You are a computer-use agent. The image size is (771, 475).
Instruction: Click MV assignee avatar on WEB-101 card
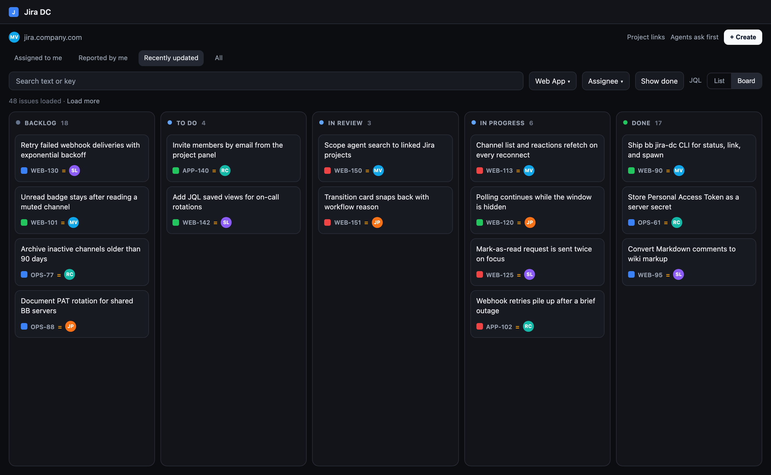tap(73, 222)
